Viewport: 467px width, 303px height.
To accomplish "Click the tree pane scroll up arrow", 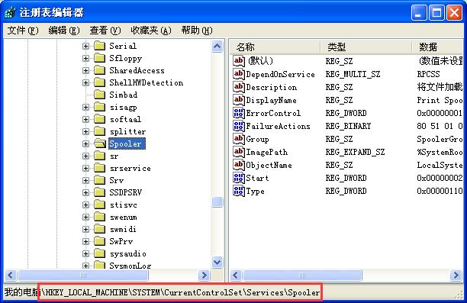I will point(217,47).
